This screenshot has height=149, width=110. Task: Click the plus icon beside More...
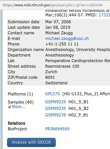[9, 107]
